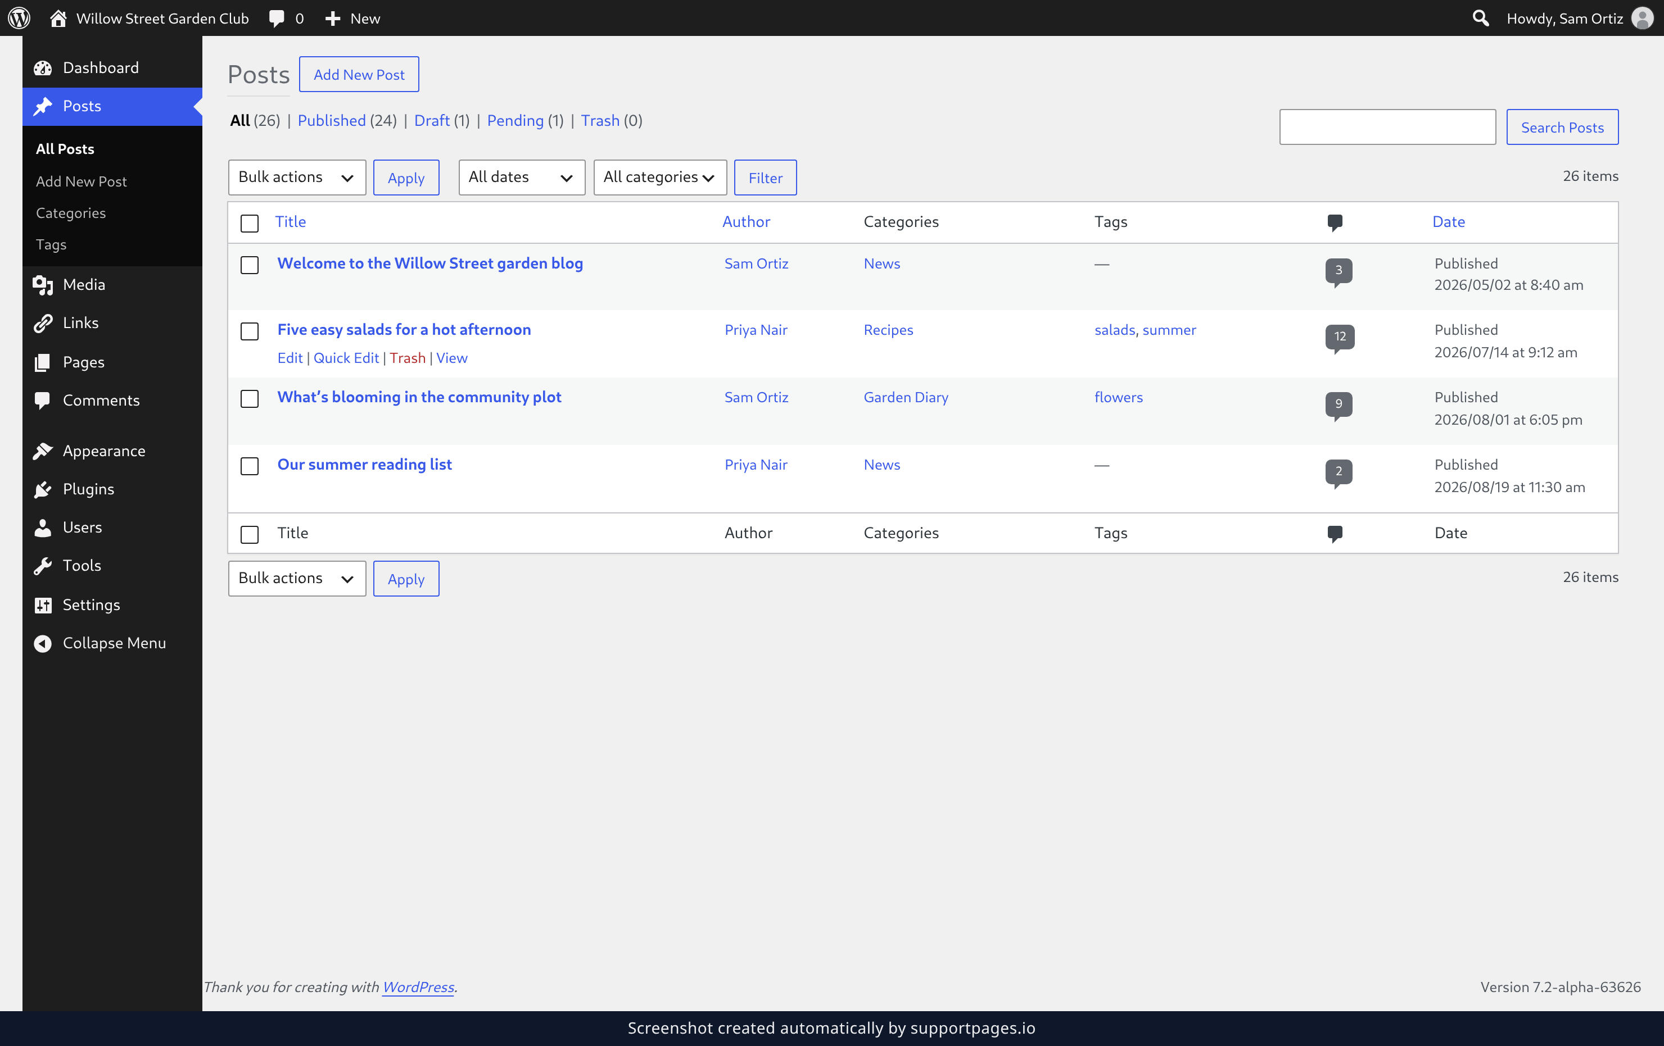
Task: Click the plus New icon in admin bar
Action: [332, 19]
